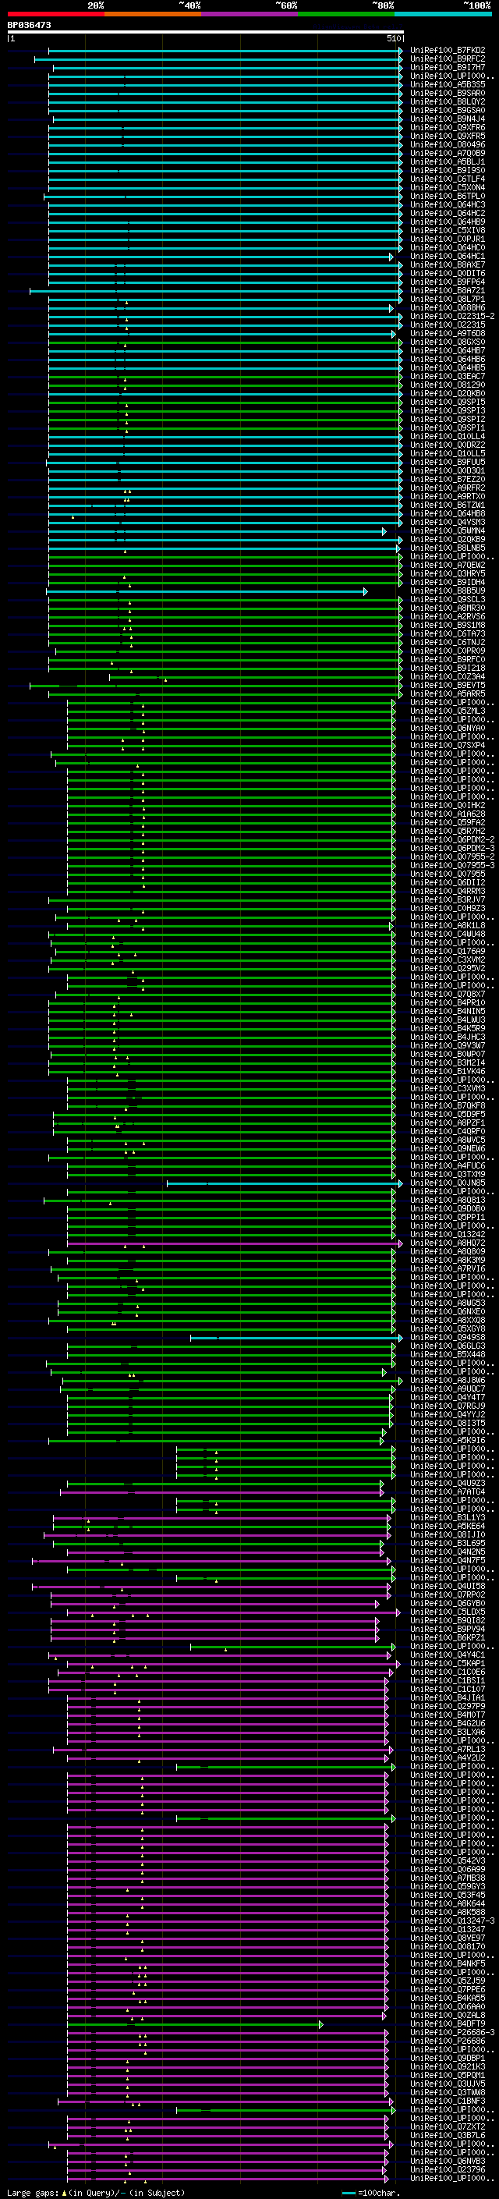Open UniRef100_A7QQB9 entry
This screenshot has height=2199, width=499.
pyautogui.click(x=448, y=154)
